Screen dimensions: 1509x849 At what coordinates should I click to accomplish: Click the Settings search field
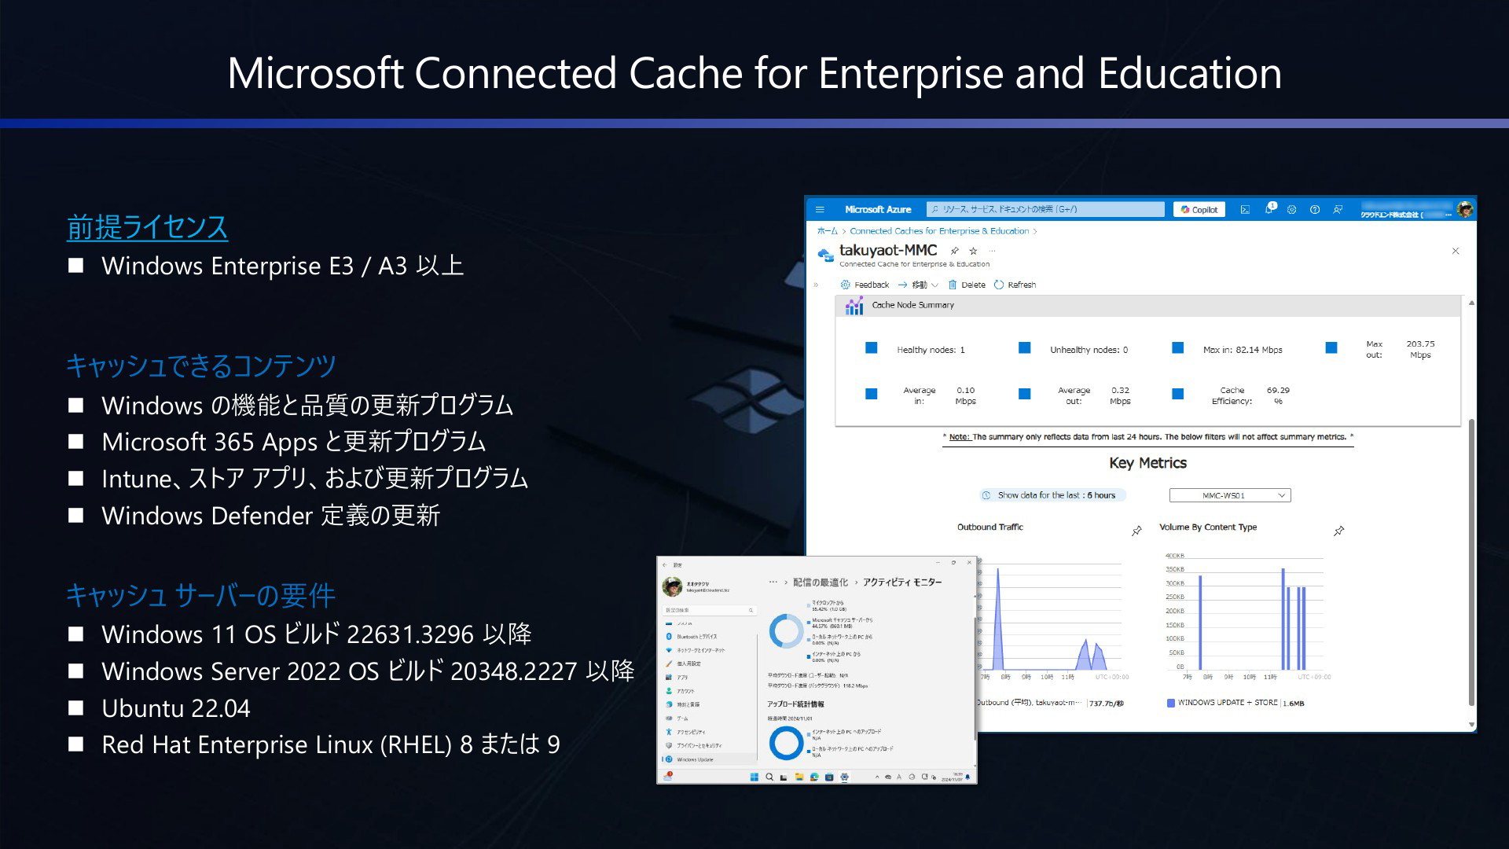(x=710, y=610)
